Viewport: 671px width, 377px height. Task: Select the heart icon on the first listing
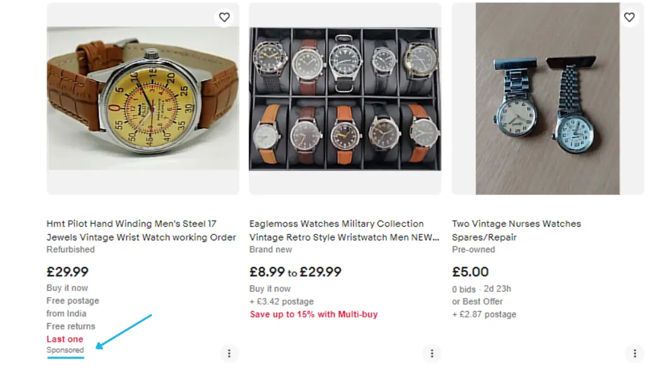[x=224, y=17]
